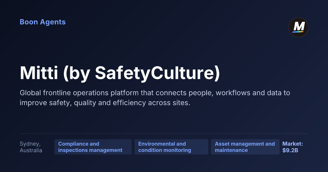Click the Mitti (by SafetyCulture) title
Viewport: 328px width, 172px height.
point(120,73)
